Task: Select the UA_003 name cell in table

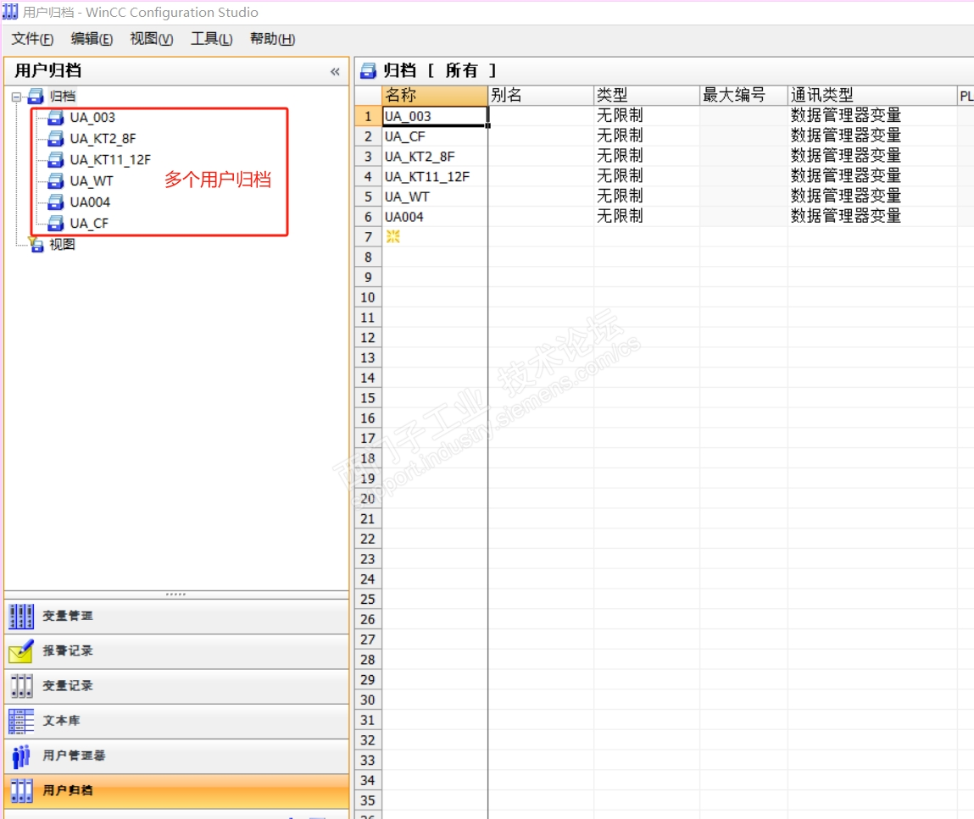Action: [x=435, y=116]
